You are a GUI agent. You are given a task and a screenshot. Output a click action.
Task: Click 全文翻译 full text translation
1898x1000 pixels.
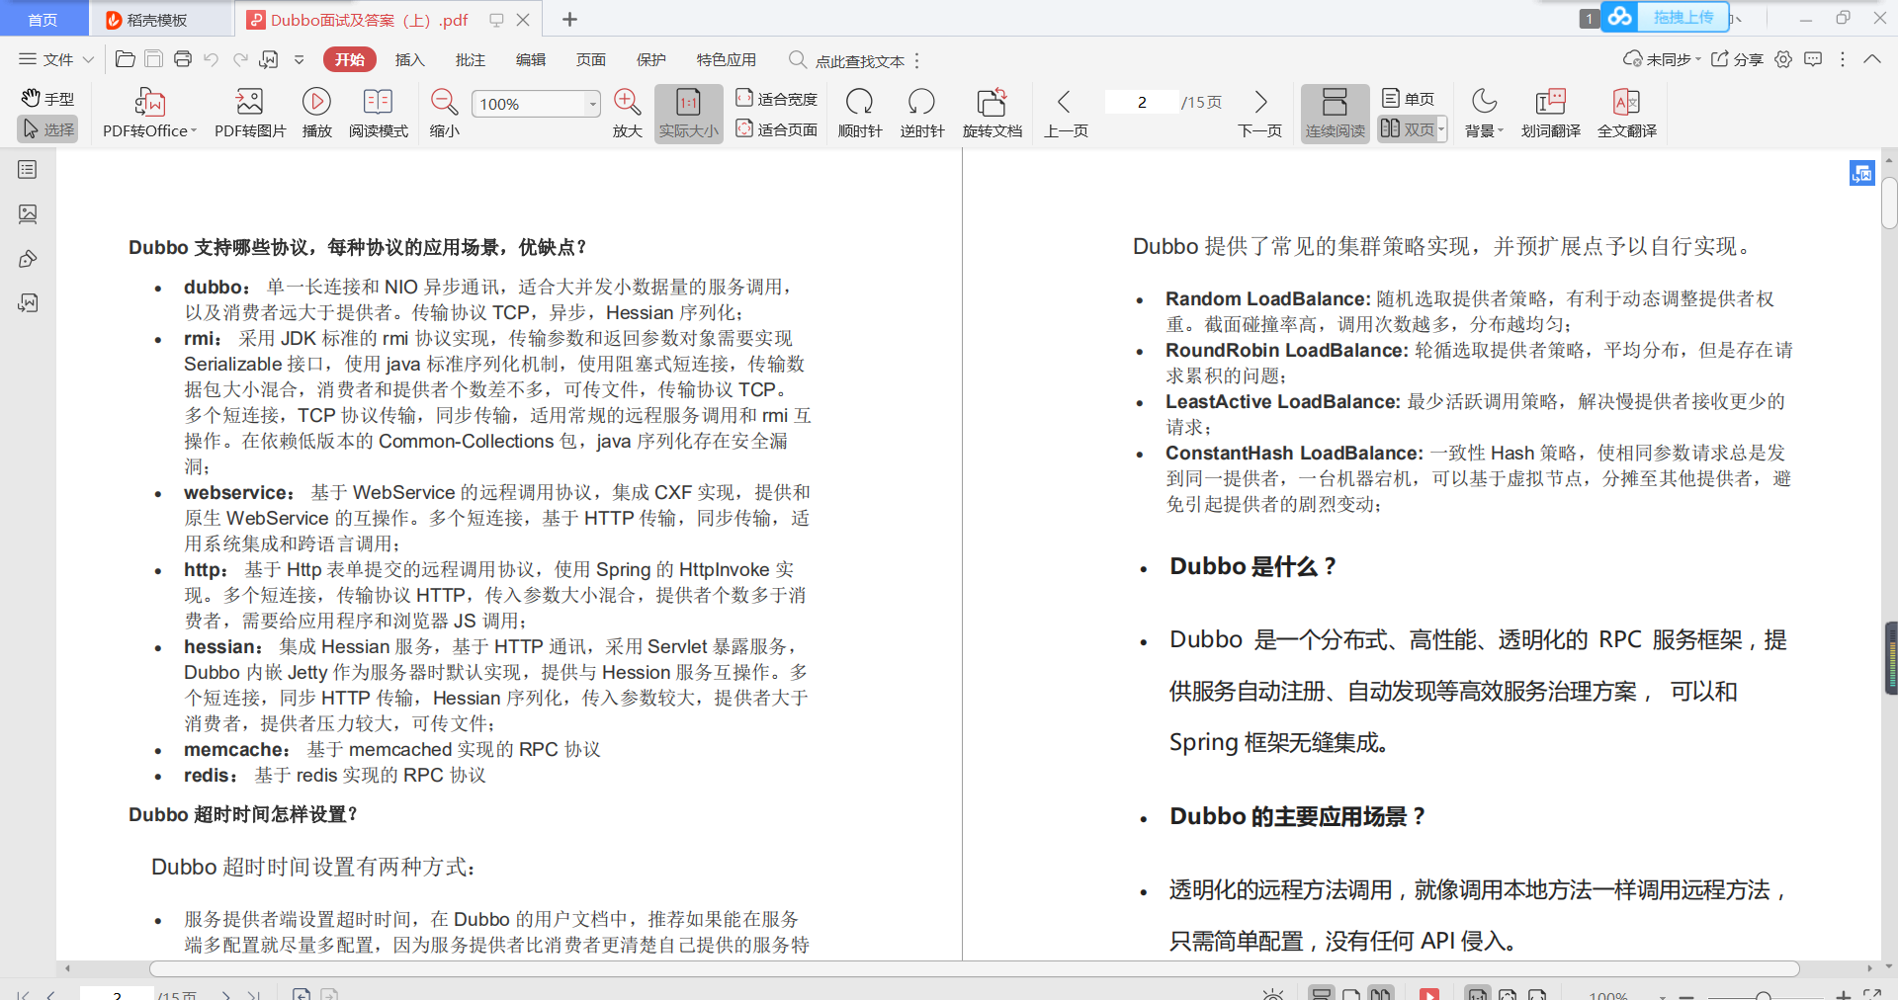pos(1627,113)
